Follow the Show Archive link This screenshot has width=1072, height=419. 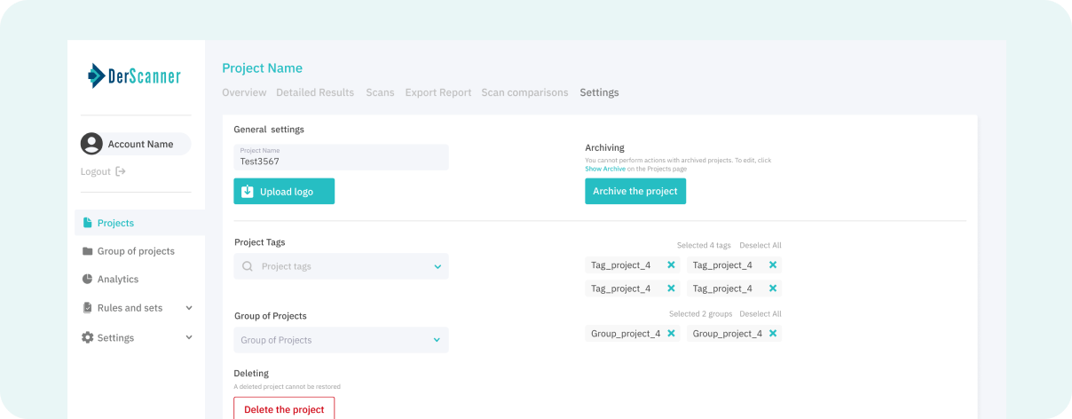[604, 169]
